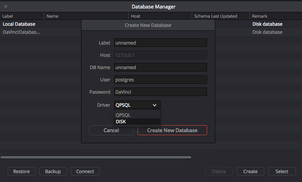Click the Restore button
This screenshot has width=302, height=182.
(x=22, y=171)
